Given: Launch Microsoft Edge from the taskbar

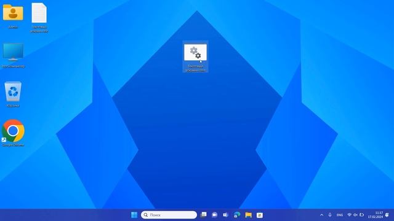Looking at the screenshot, I should 237,215.
